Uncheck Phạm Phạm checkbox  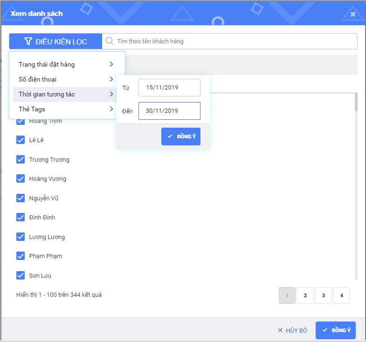[x=21, y=256]
